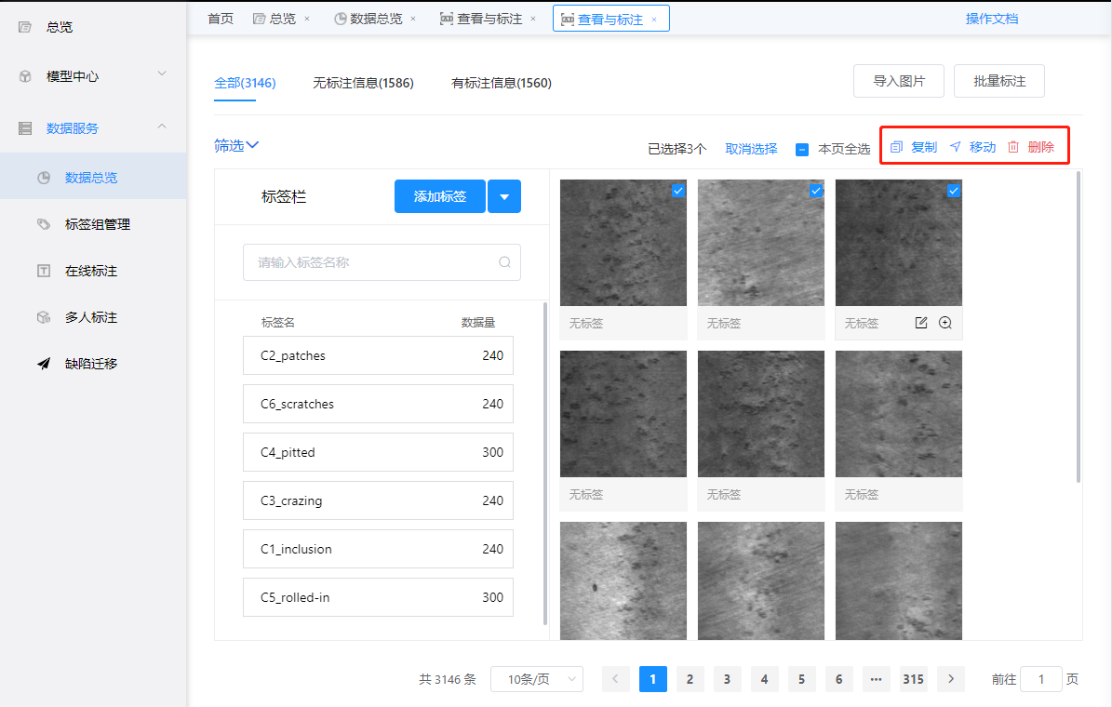The height and width of the screenshot is (707, 1112).
Task: Select the 有标注信息(1560) tab
Action: click(x=502, y=83)
